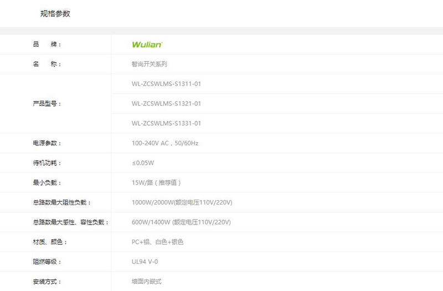The height and width of the screenshot is (291, 443).
Task: Select the 规格参数 section heading
Action: point(55,14)
